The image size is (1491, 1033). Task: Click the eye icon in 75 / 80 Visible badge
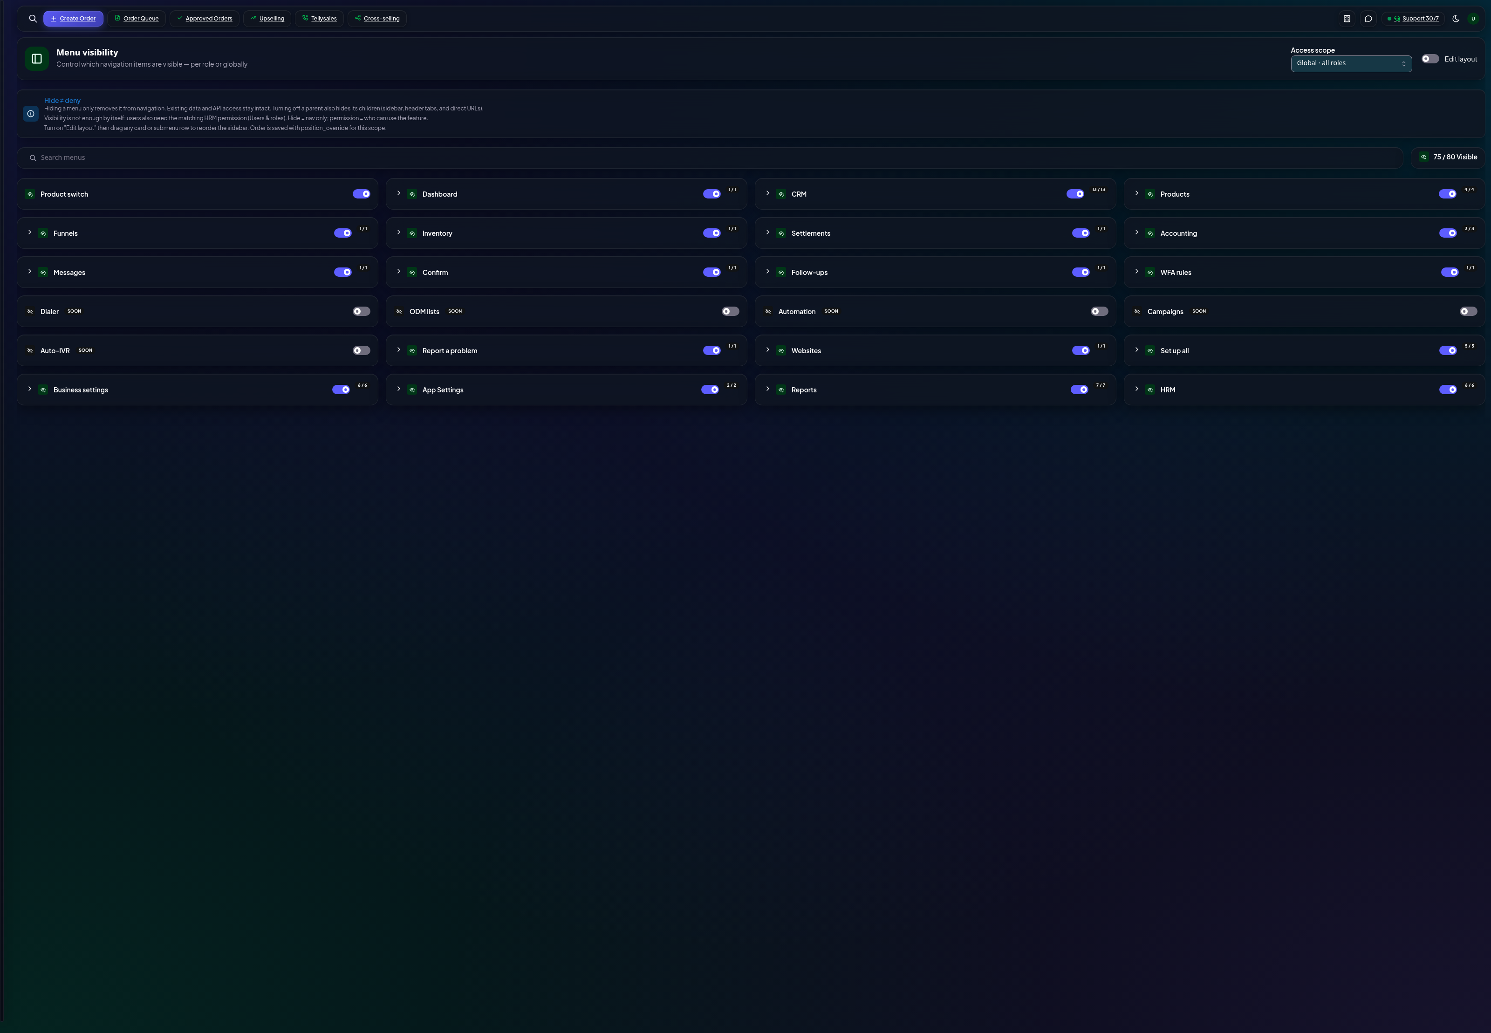pos(1424,157)
